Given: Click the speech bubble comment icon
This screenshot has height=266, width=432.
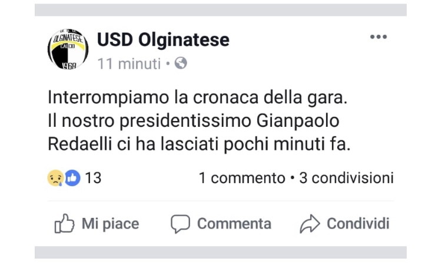Looking at the screenshot, I should coord(180,224).
